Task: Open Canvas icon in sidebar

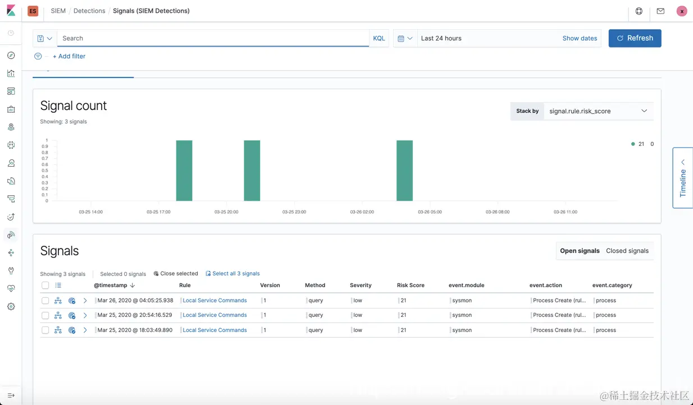Action: click(x=11, y=109)
